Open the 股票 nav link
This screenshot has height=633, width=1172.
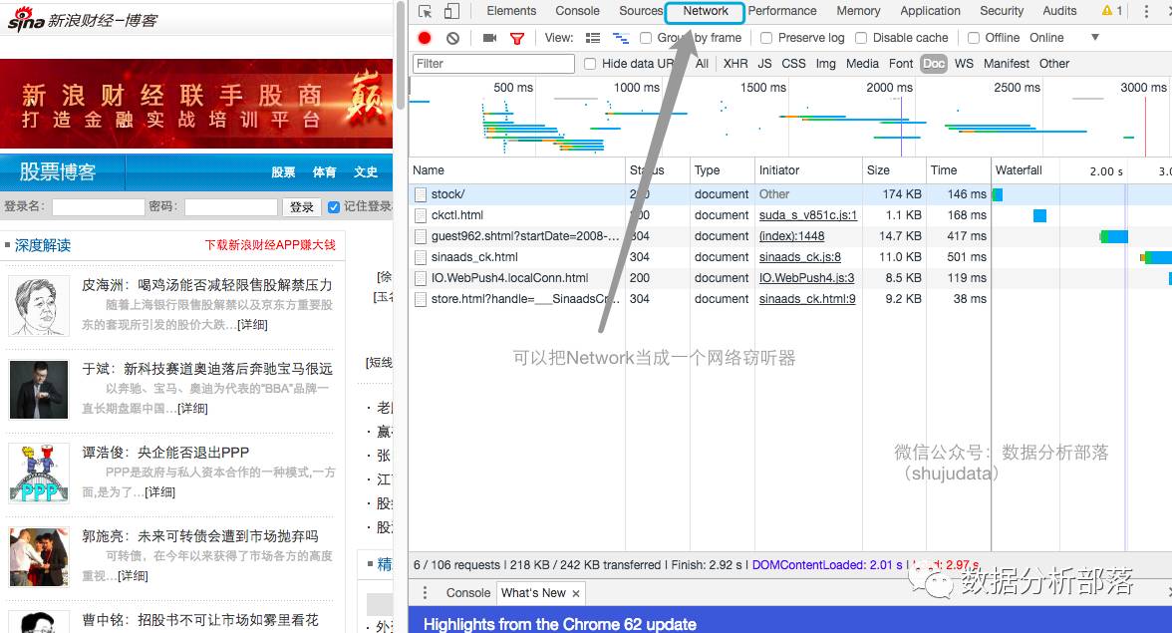point(283,172)
